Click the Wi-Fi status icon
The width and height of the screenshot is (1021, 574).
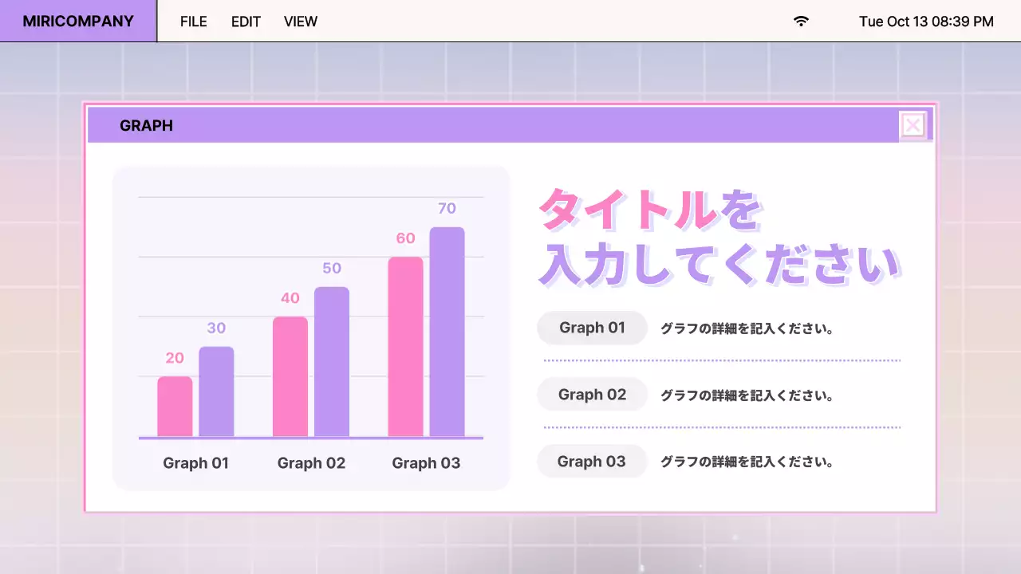tap(801, 22)
